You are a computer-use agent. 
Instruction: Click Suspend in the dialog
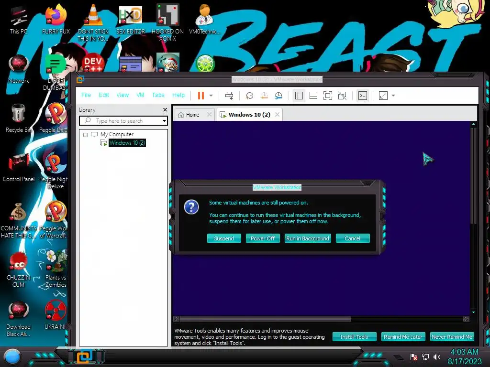pyautogui.click(x=224, y=238)
